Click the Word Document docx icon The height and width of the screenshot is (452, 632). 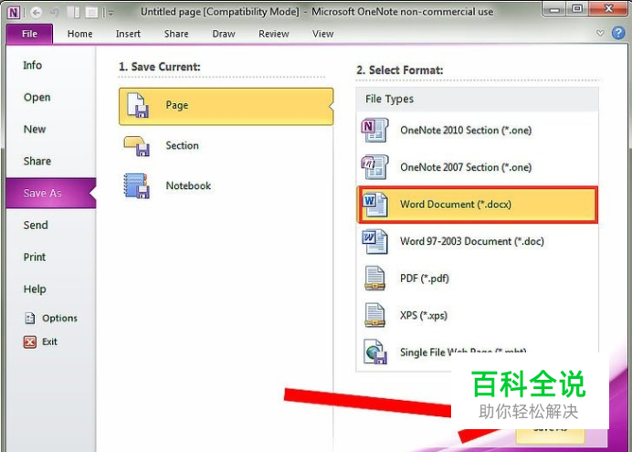tap(375, 205)
